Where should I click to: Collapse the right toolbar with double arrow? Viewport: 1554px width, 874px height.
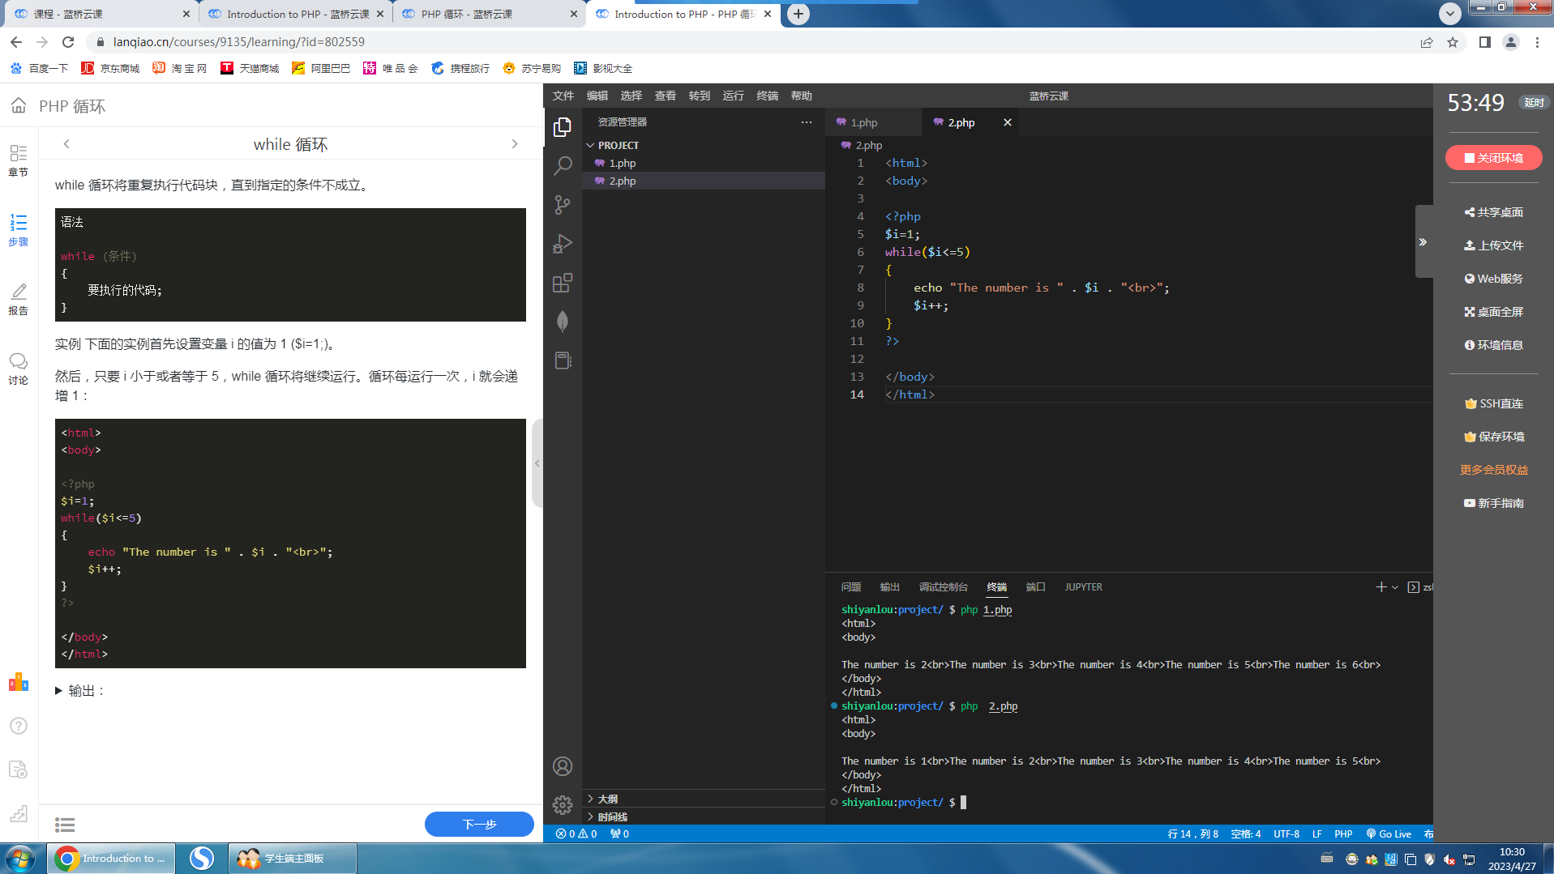[x=1423, y=242]
